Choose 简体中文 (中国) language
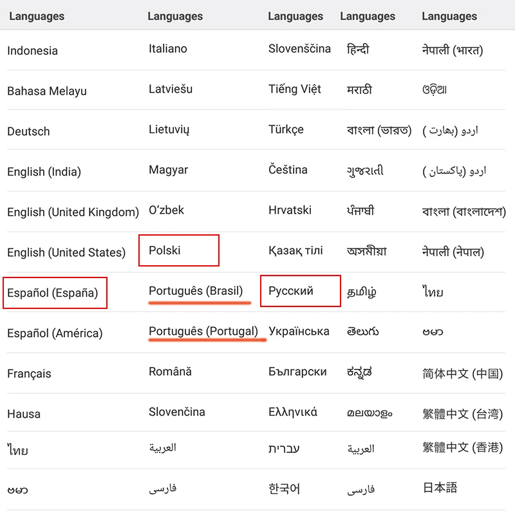Image resolution: width=515 pixels, height=515 pixels. pos(462,373)
